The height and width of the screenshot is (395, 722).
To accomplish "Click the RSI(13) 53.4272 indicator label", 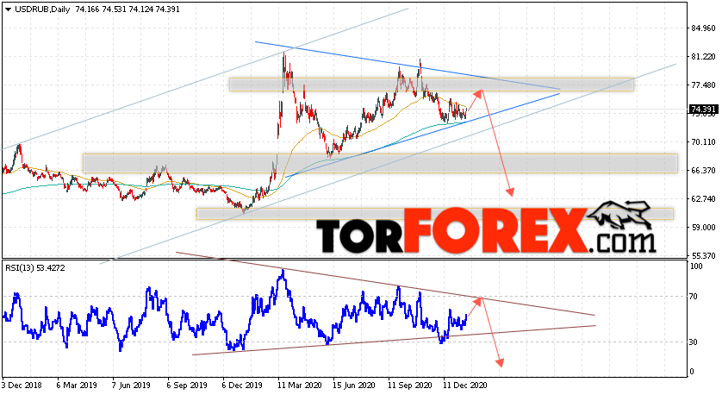I will coord(35,267).
